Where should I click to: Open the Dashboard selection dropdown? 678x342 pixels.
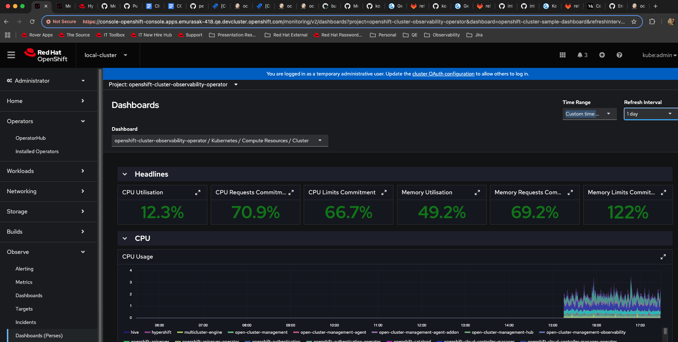[x=220, y=140]
